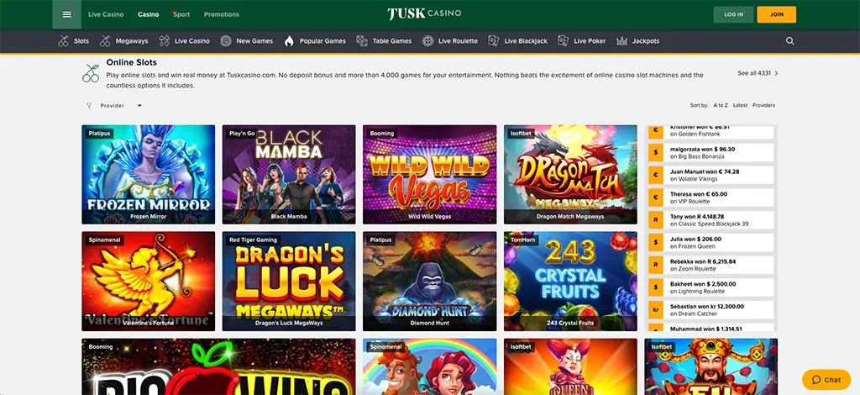
Task: Click the LOG IN button
Action: click(x=733, y=14)
